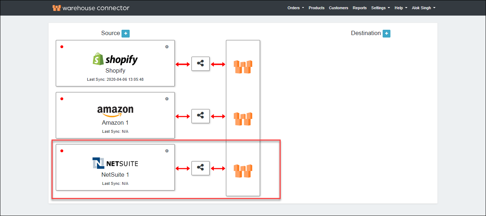Viewport: 486px width, 216px height.
Task: Click the share icon linking Shopify to warehouse
Action: 200,63
